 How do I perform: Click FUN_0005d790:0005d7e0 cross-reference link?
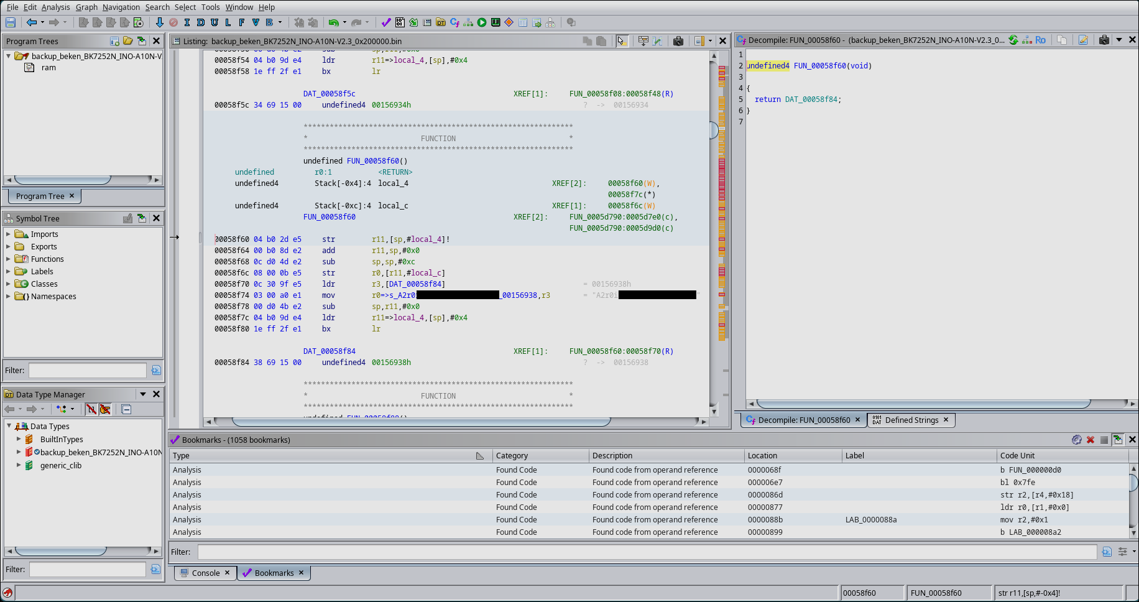point(621,217)
